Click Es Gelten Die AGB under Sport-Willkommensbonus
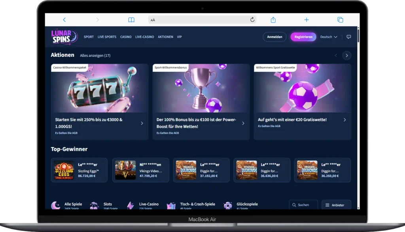The width and height of the screenshot is (405, 232). click(x=168, y=133)
